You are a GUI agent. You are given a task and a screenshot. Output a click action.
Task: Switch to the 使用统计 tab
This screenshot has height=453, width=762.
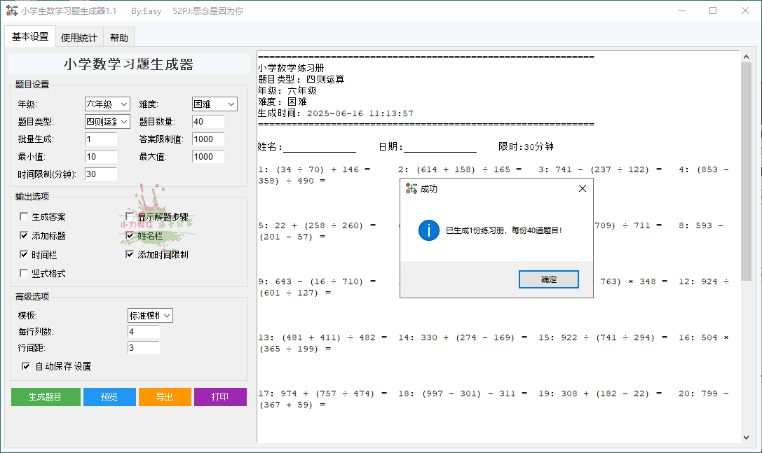[x=79, y=38]
